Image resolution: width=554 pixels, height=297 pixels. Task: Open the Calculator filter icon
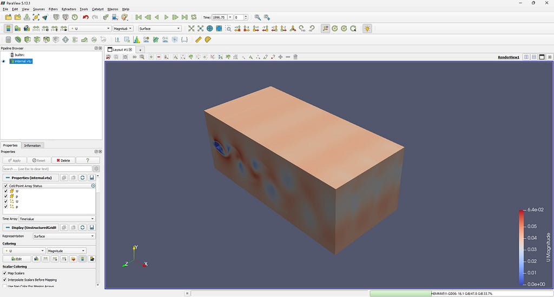pos(8,40)
